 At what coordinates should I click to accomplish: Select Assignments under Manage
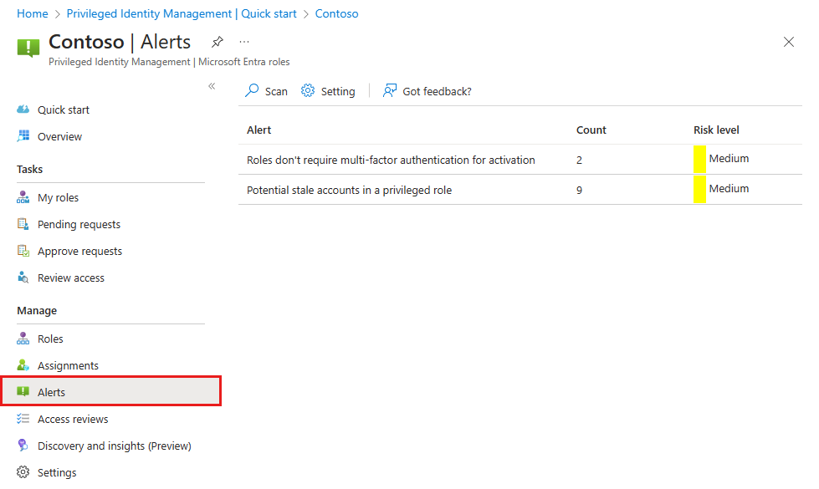click(x=68, y=366)
